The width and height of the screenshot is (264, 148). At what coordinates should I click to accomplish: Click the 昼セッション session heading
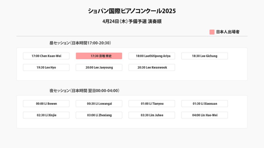click(x=80, y=43)
